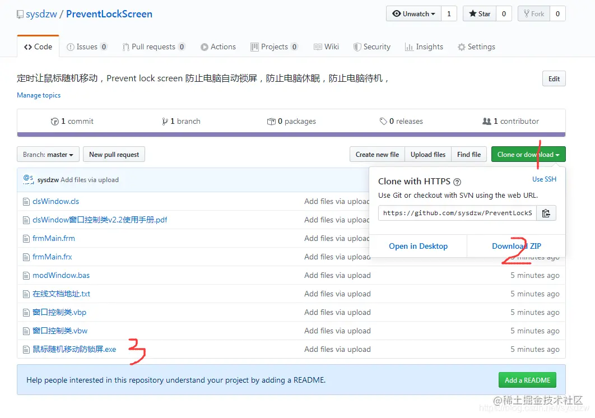The image size is (595, 418).
Task: Click Open in Desktop
Action: pos(418,246)
